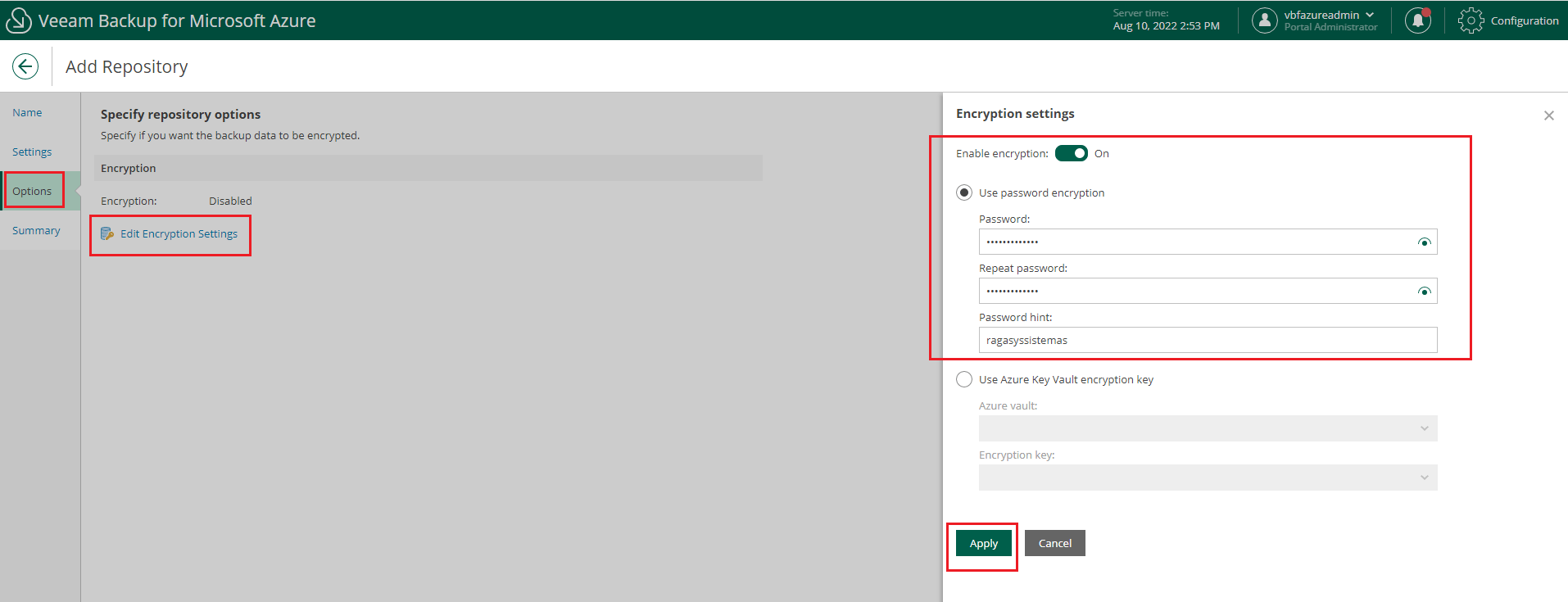The width and height of the screenshot is (1568, 602).
Task: Go to the Name step
Action: pyautogui.click(x=27, y=112)
